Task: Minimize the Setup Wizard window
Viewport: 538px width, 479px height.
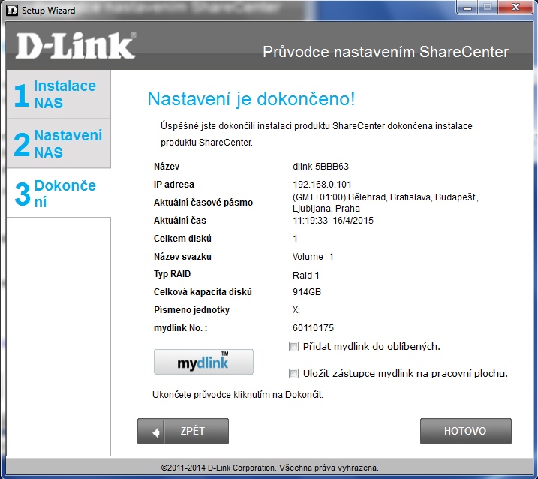Action: [467, 8]
